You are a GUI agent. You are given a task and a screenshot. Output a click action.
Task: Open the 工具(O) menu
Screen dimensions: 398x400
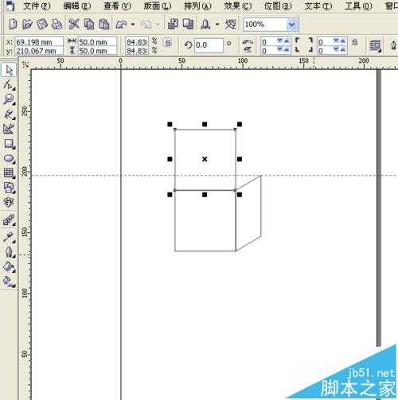pyautogui.click(x=358, y=6)
